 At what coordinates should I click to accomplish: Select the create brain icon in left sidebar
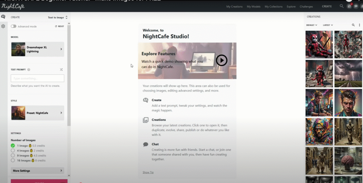[3, 17]
